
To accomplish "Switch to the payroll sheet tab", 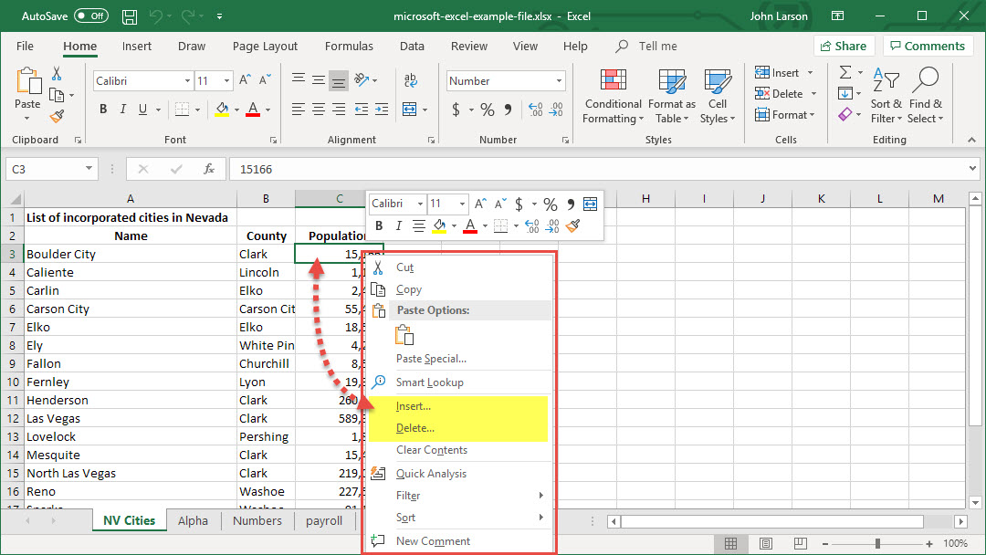I will click(x=324, y=520).
